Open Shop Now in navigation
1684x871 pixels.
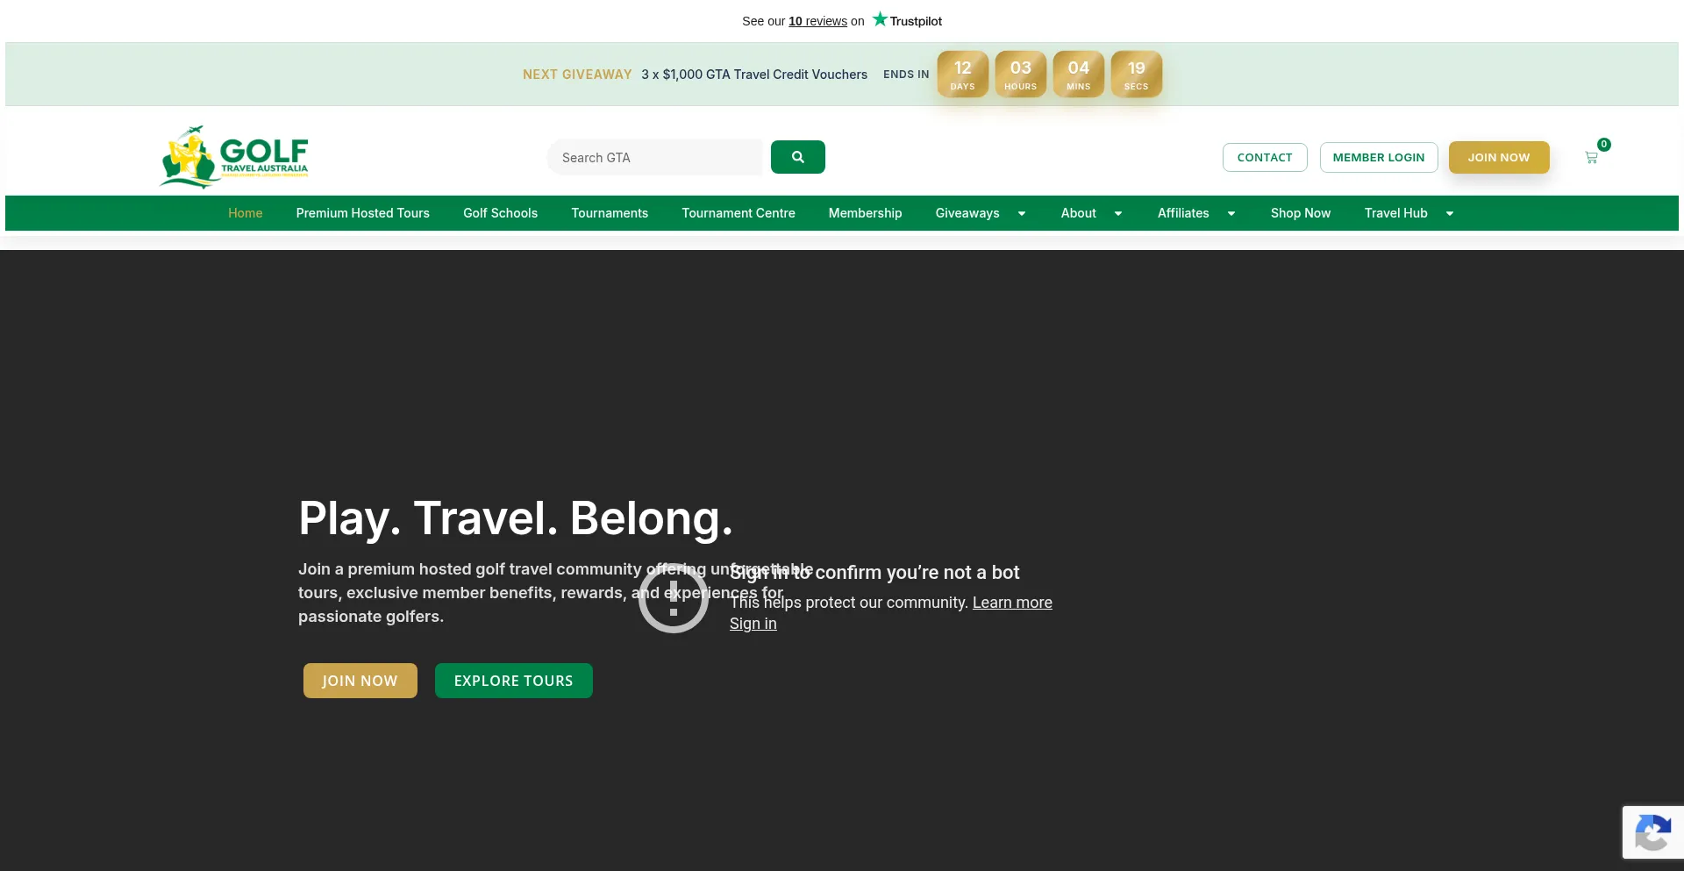1301,213
